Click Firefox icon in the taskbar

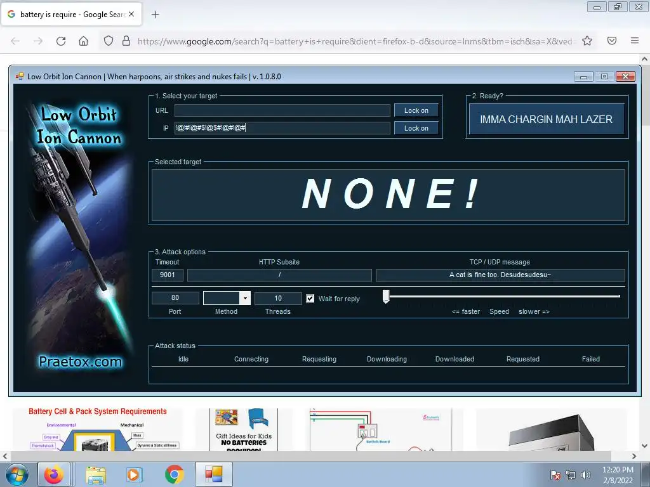(55, 474)
